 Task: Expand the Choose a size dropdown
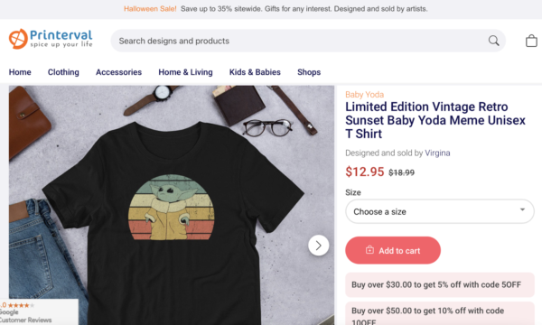click(x=440, y=211)
